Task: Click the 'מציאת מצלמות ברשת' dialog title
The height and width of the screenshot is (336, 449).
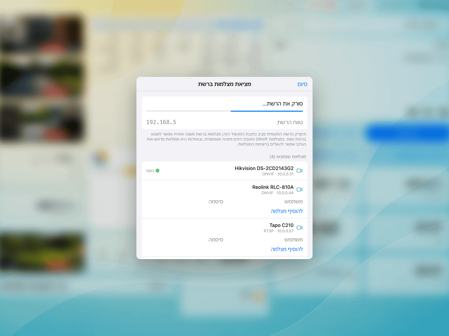Action: point(224,84)
